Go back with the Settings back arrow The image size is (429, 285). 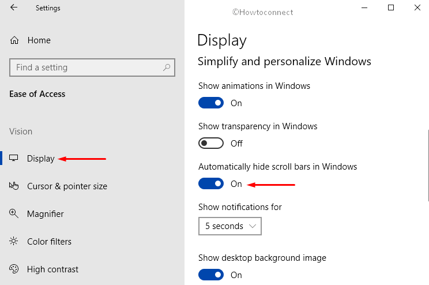point(14,7)
